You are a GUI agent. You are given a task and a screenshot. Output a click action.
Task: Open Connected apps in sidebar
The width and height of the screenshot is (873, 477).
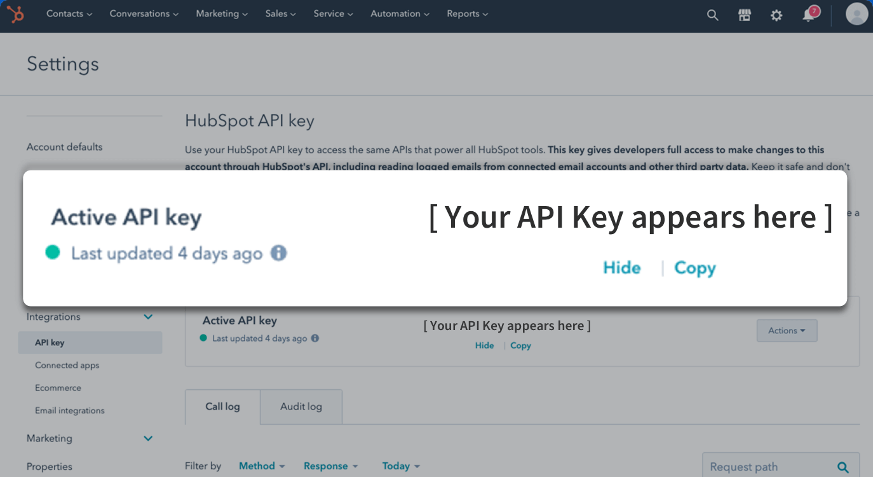click(67, 366)
